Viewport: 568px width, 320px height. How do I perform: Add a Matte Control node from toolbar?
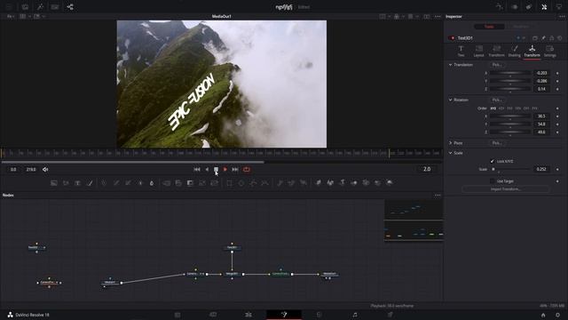click(190, 183)
